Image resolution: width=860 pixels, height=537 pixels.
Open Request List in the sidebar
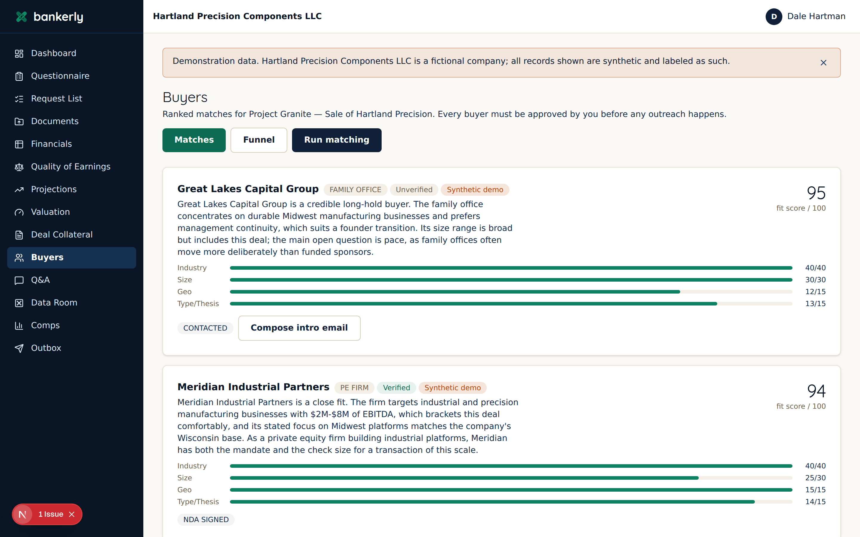[x=71, y=99]
